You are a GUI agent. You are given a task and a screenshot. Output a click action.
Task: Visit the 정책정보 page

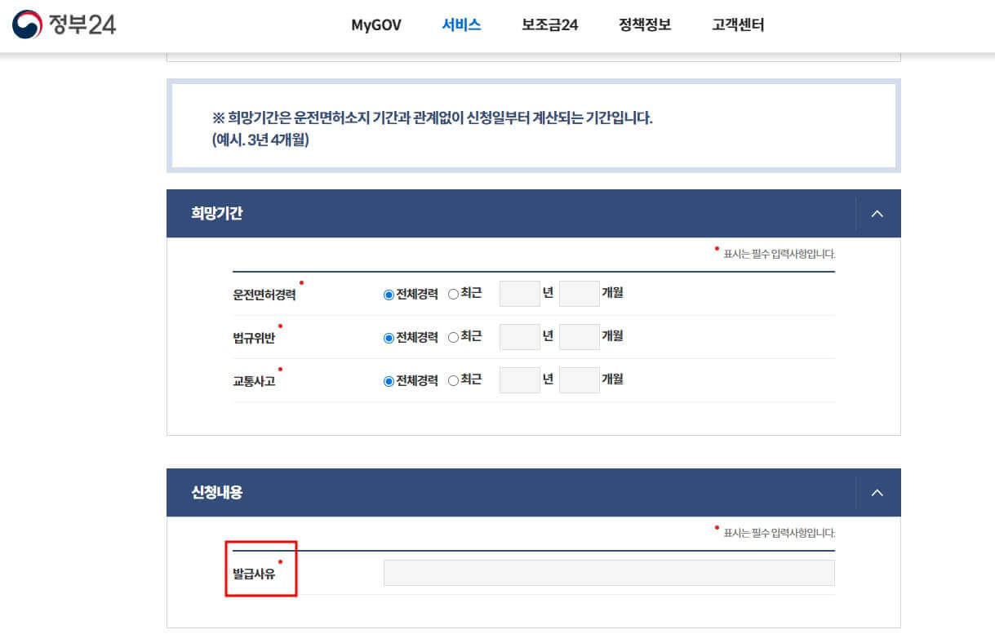(x=644, y=25)
